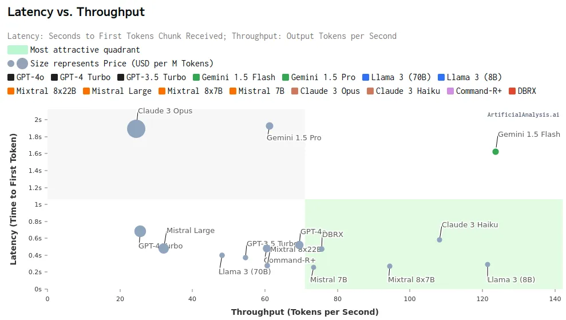Click the Gemini 1.5 Pro data point
The width and height of the screenshot is (566, 320).
[270, 126]
